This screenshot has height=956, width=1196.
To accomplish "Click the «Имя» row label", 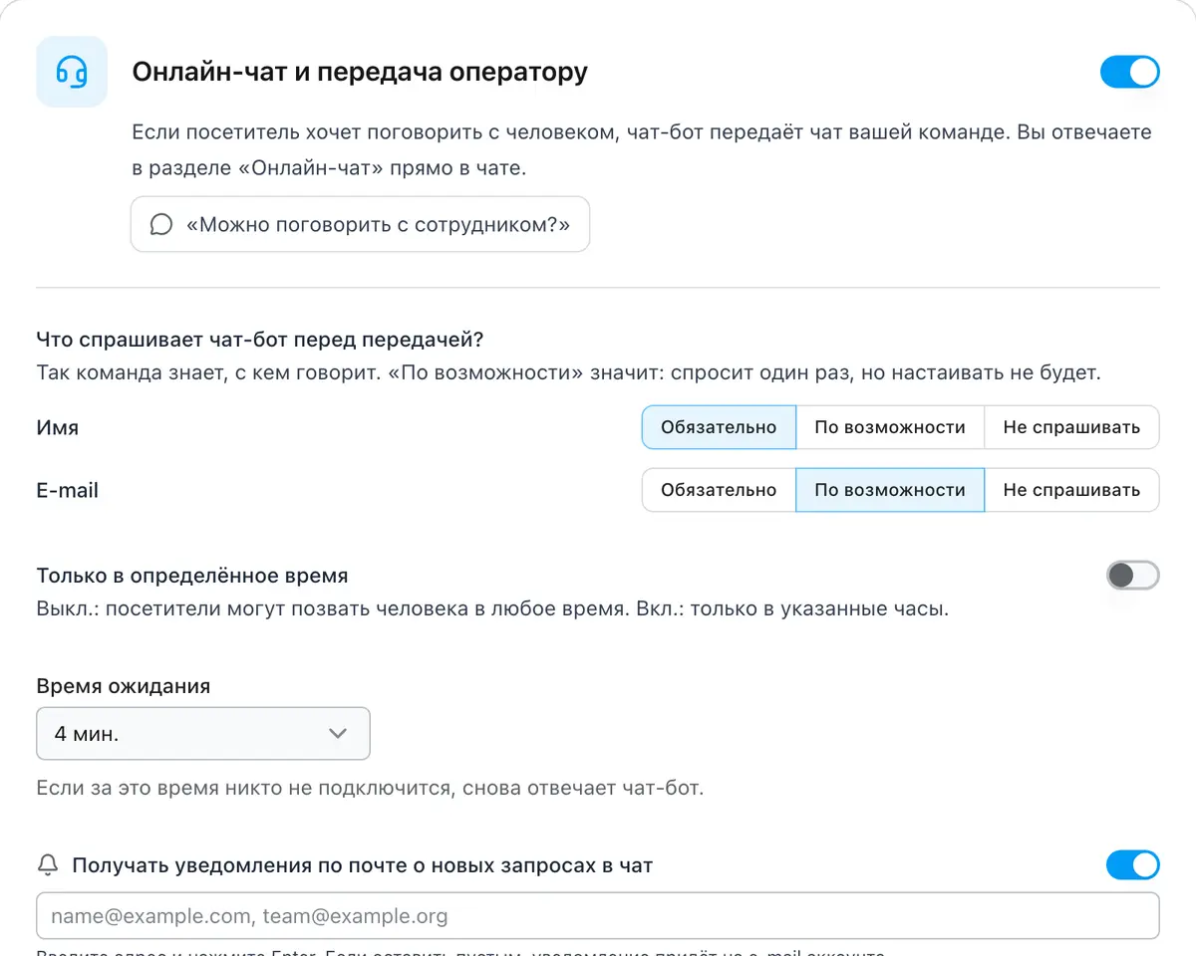I will tap(58, 427).
